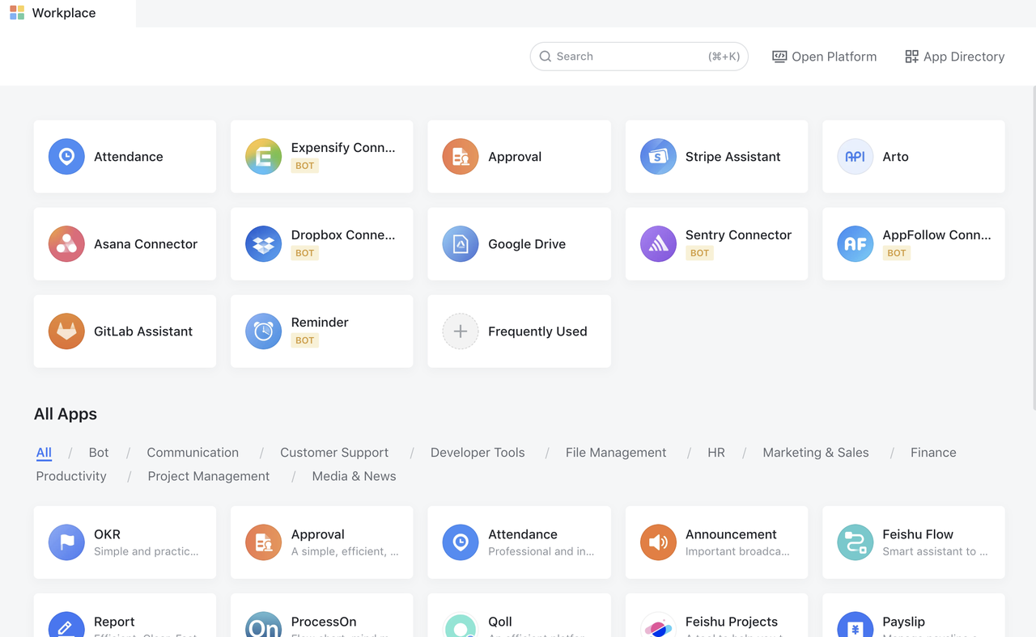Click the Stripe Assistant icon
1036x637 pixels.
pos(658,157)
